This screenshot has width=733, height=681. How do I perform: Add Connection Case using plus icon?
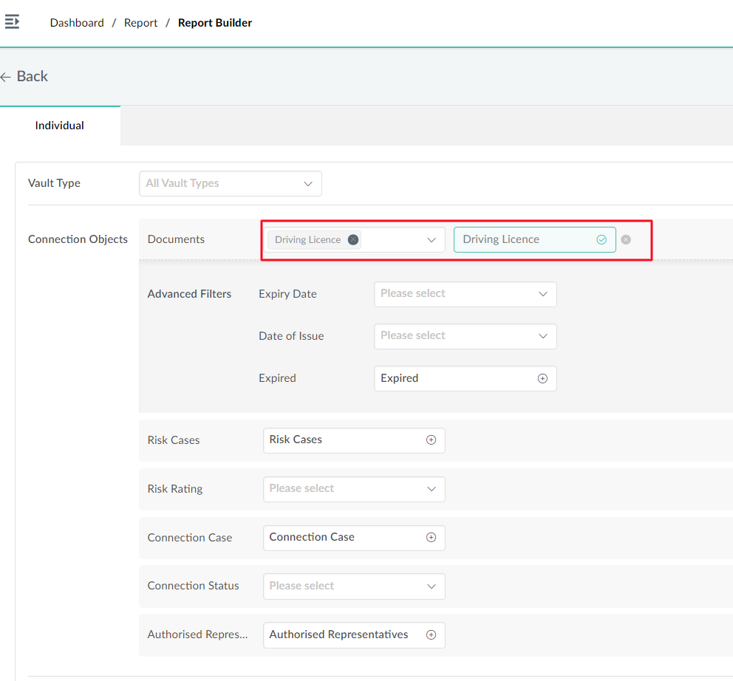click(x=431, y=538)
